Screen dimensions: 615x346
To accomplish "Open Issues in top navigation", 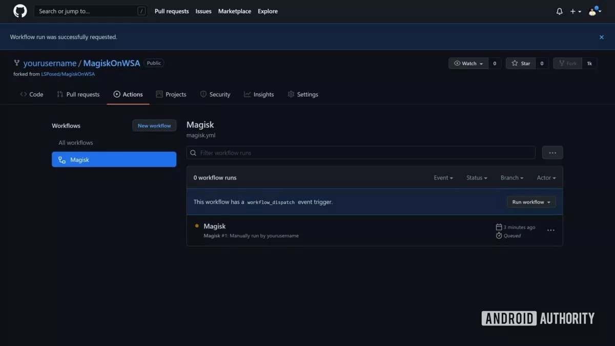I will tap(203, 11).
